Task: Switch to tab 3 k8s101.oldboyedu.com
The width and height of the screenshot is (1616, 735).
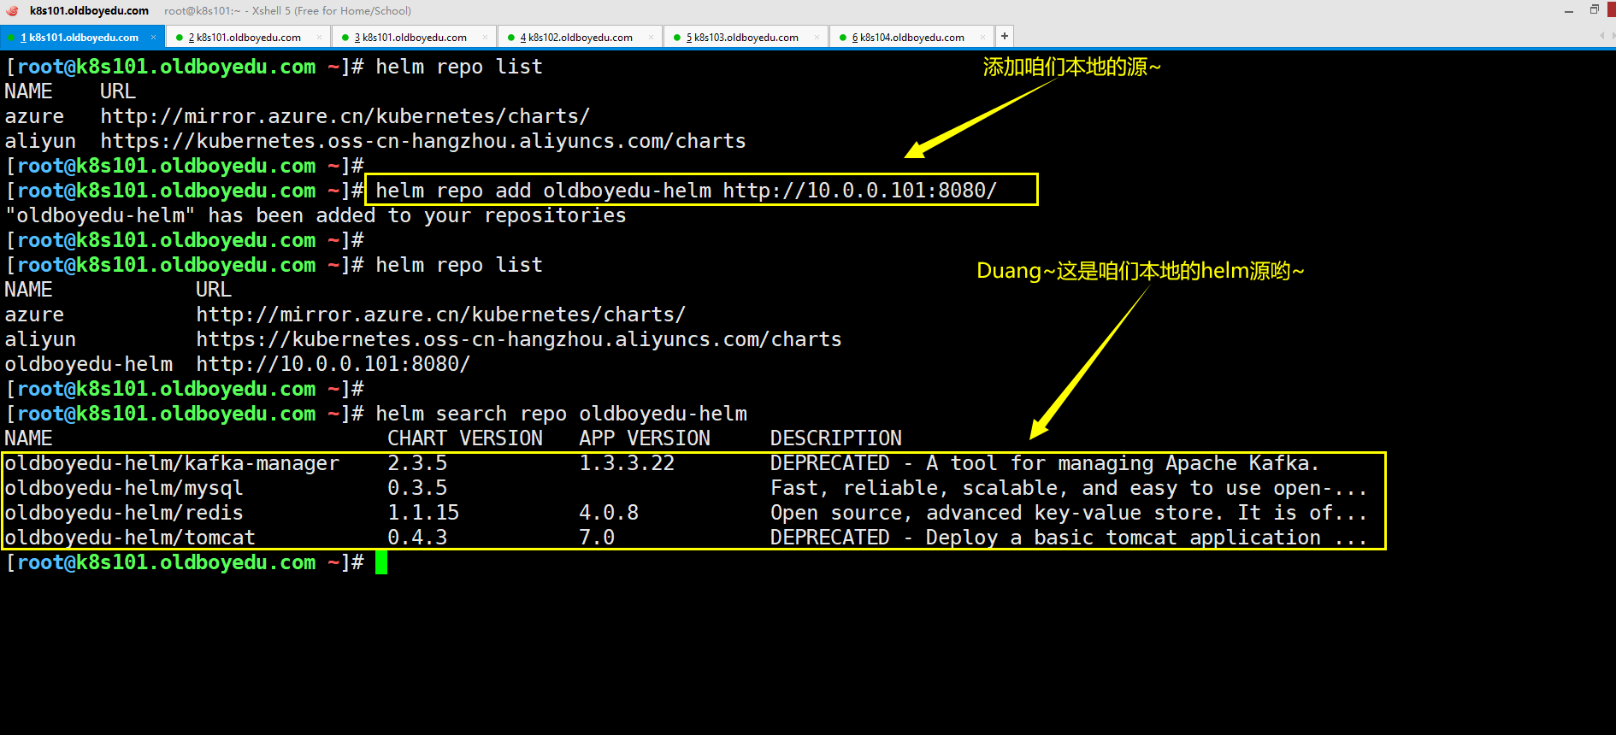Action: pos(410,38)
